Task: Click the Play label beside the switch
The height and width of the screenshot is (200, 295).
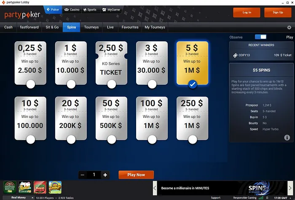Action: 290,37
